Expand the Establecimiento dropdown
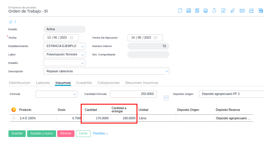 (x=83, y=46)
